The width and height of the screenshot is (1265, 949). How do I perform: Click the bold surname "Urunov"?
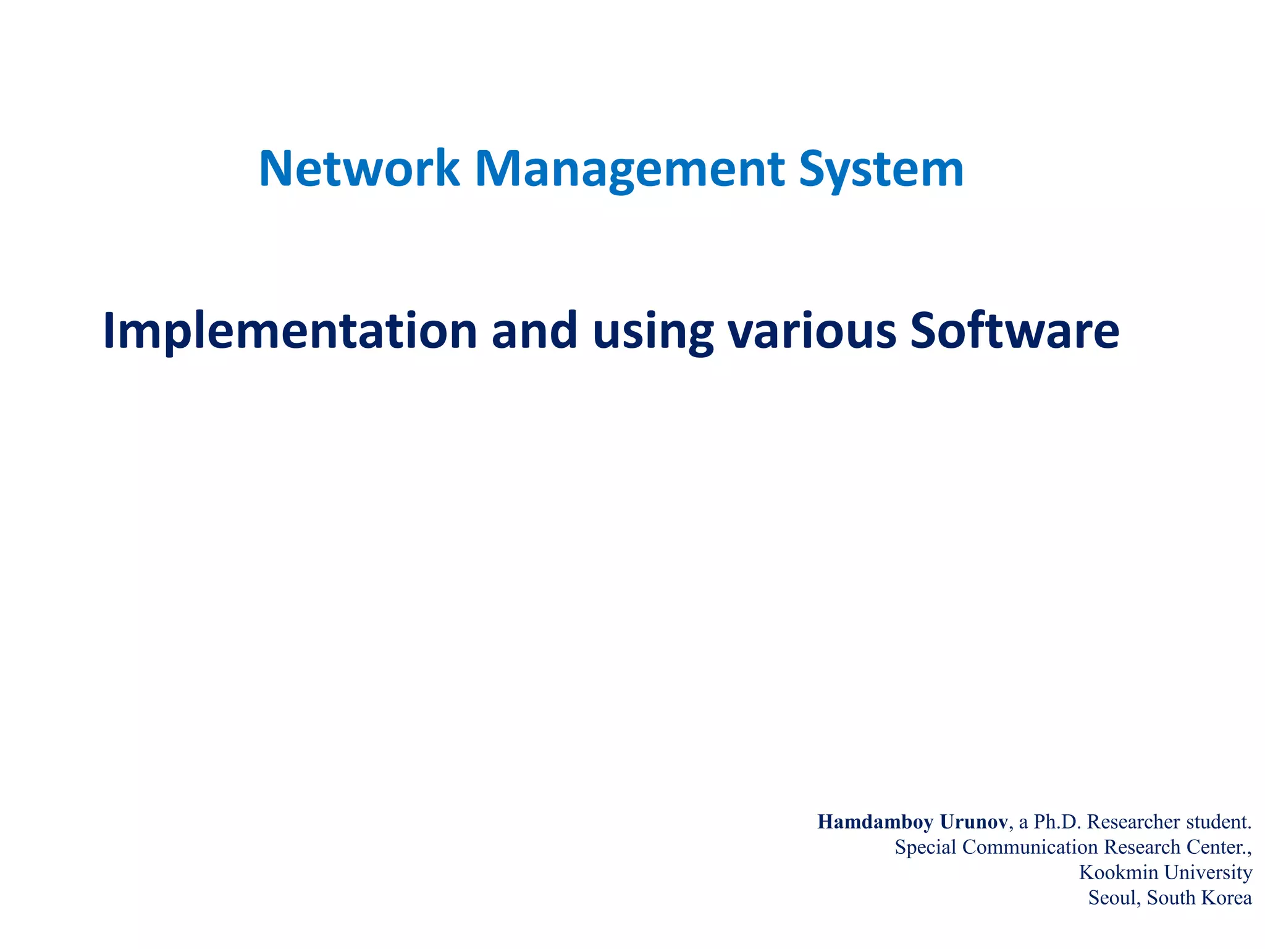coord(973,822)
